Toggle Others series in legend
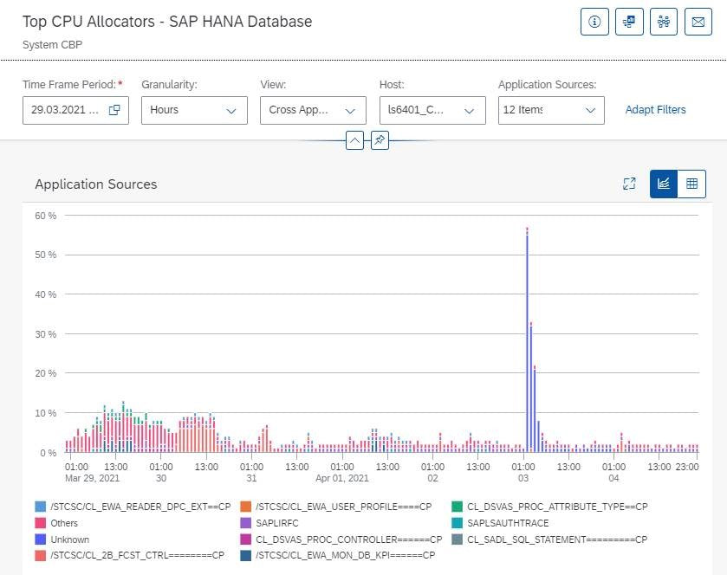The height and width of the screenshot is (575, 727). tap(64, 523)
